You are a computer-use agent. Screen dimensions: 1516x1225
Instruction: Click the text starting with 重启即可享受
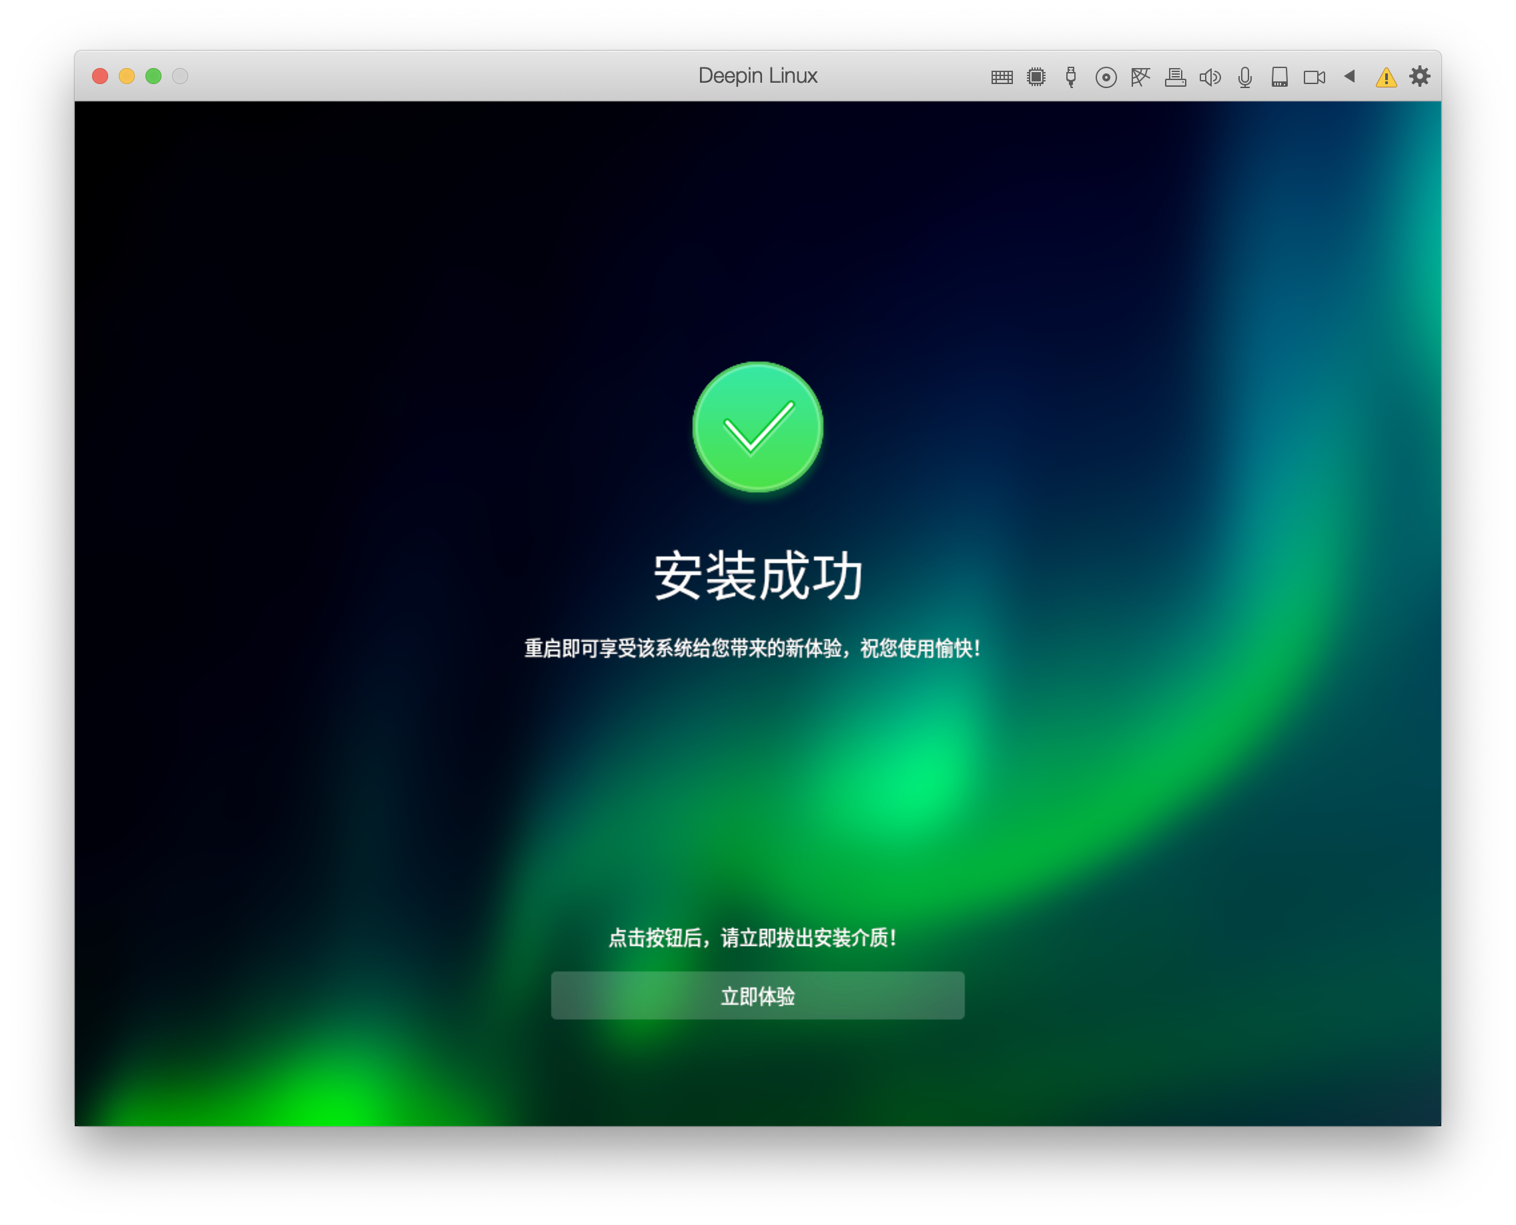(753, 649)
